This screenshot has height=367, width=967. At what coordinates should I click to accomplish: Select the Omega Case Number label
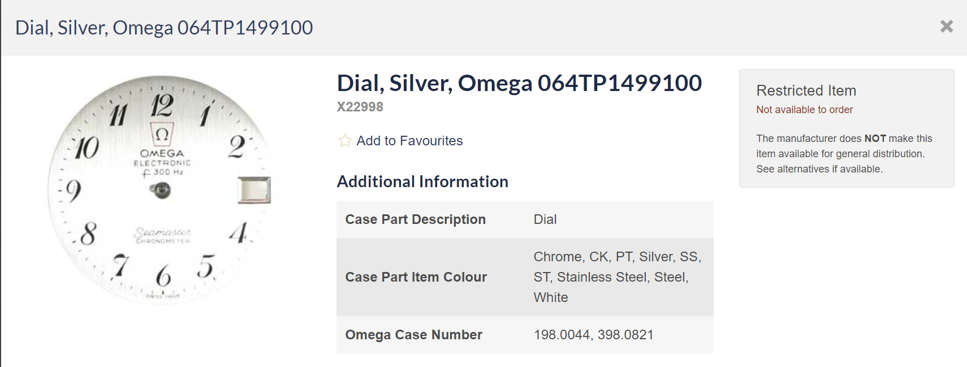click(414, 335)
